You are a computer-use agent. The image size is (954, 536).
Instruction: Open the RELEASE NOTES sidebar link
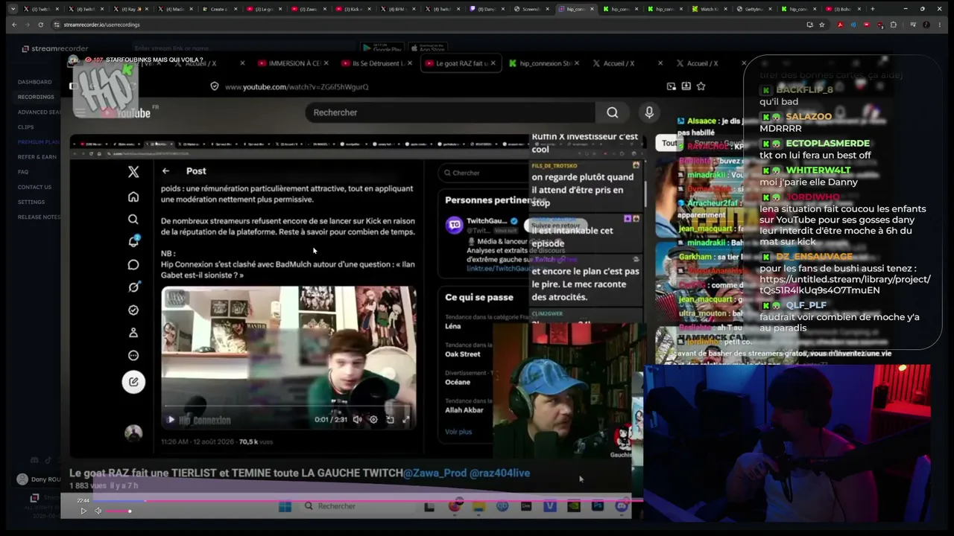click(x=39, y=217)
